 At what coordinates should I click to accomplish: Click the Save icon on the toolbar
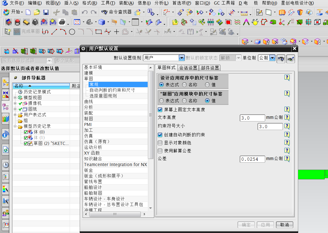(46, 13)
